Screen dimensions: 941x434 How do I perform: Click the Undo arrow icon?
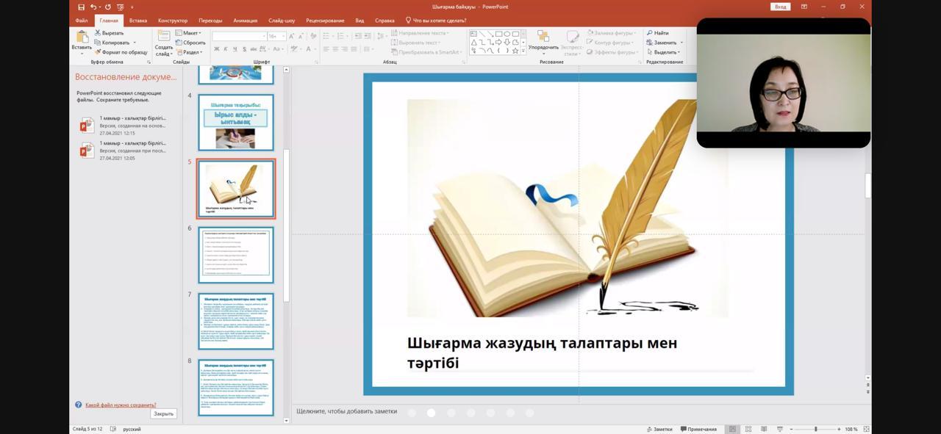[93, 7]
